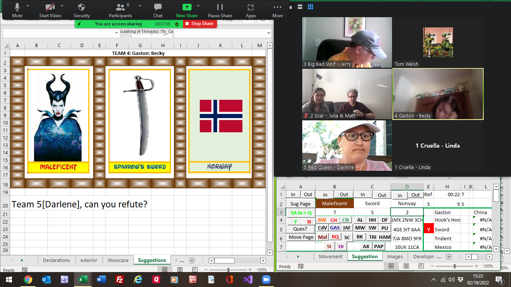This screenshot has width=511, height=287.
Task: Open the Windows notification center
Action: pos(499,280)
